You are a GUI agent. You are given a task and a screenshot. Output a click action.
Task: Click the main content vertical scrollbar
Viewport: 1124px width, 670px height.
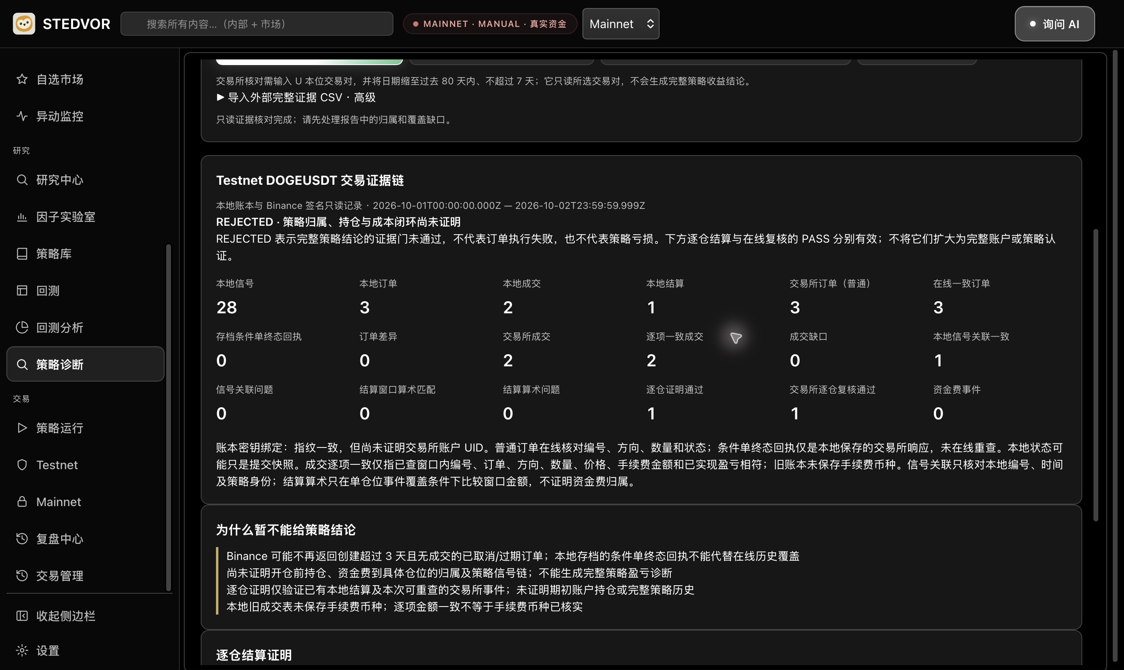[x=1095, y=375]
